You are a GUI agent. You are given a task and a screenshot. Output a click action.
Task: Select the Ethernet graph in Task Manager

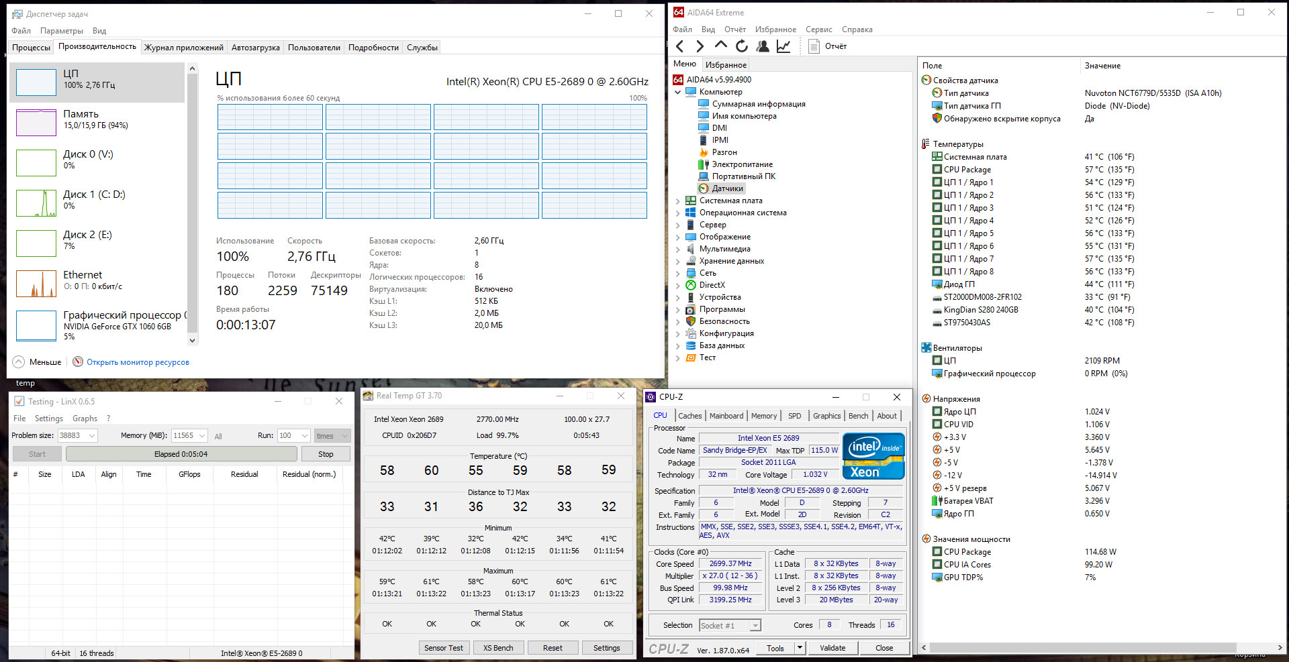36,284
